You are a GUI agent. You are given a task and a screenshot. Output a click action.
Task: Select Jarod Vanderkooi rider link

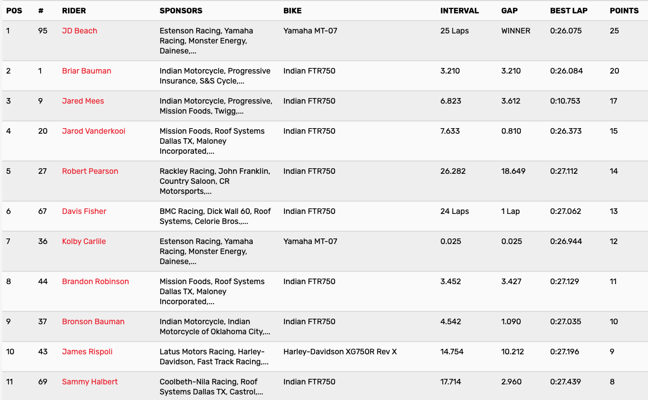[x=93, y=131]
